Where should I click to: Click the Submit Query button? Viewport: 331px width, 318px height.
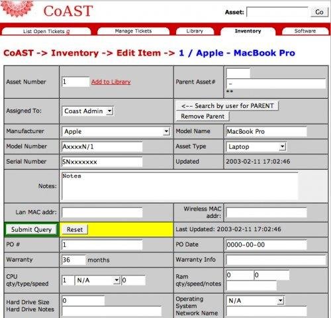pos(31,229)
